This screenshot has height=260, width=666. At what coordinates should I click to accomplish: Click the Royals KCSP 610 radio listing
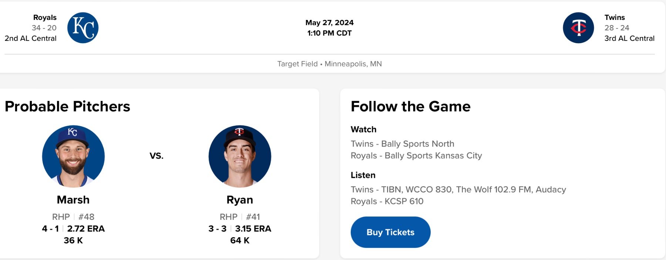[387, 201]
